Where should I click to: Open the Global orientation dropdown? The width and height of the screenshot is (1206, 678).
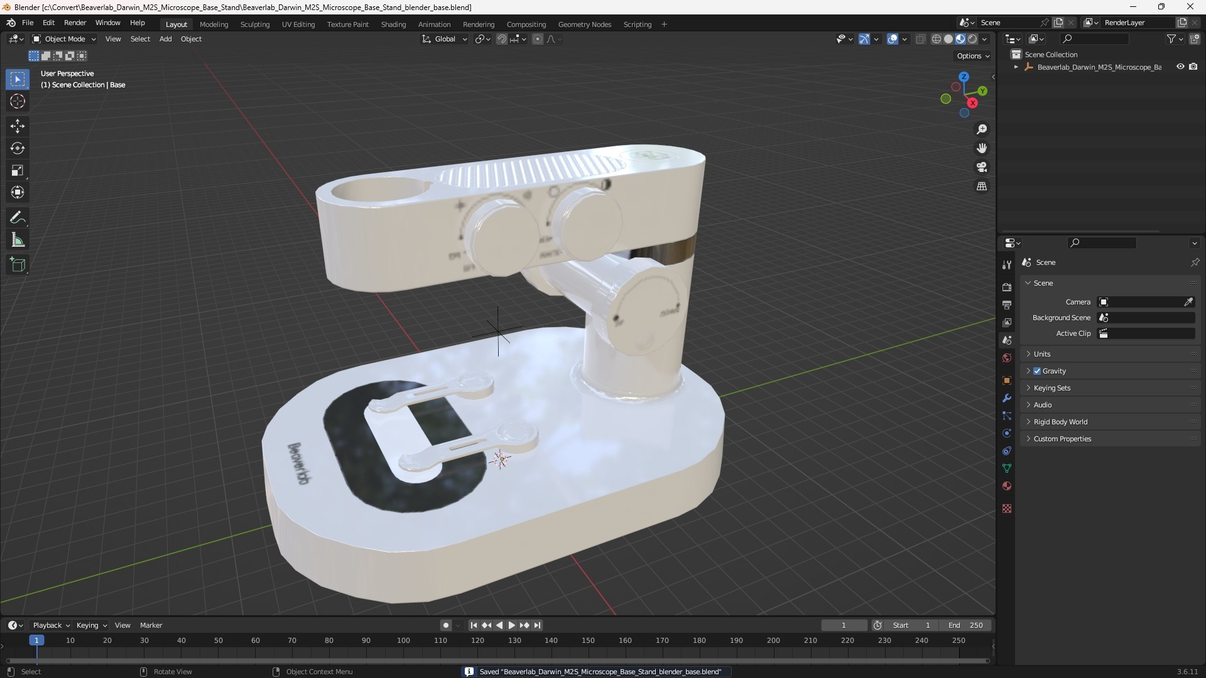coord(444,39)
